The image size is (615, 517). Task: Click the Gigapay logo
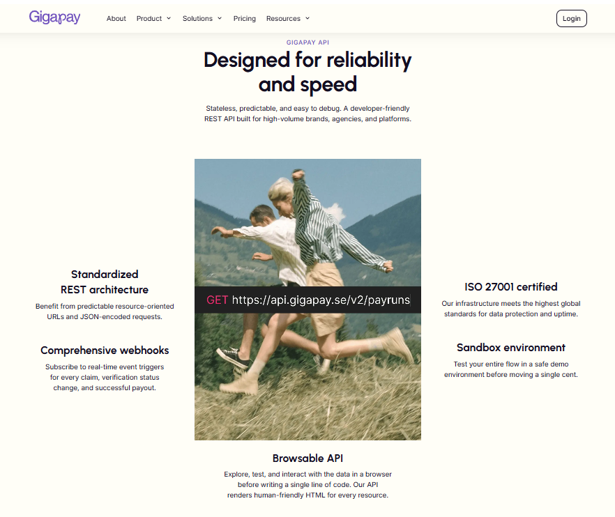pos(54,17)
